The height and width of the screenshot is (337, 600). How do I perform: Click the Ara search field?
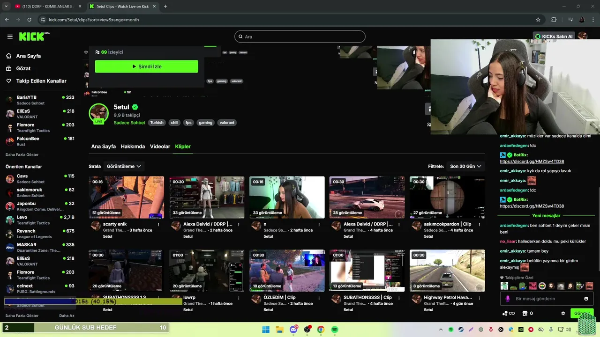300,37
